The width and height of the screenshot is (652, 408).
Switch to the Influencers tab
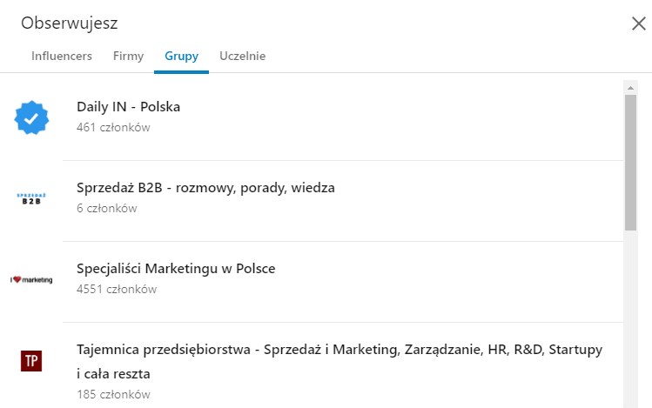[x=62, y=56]
